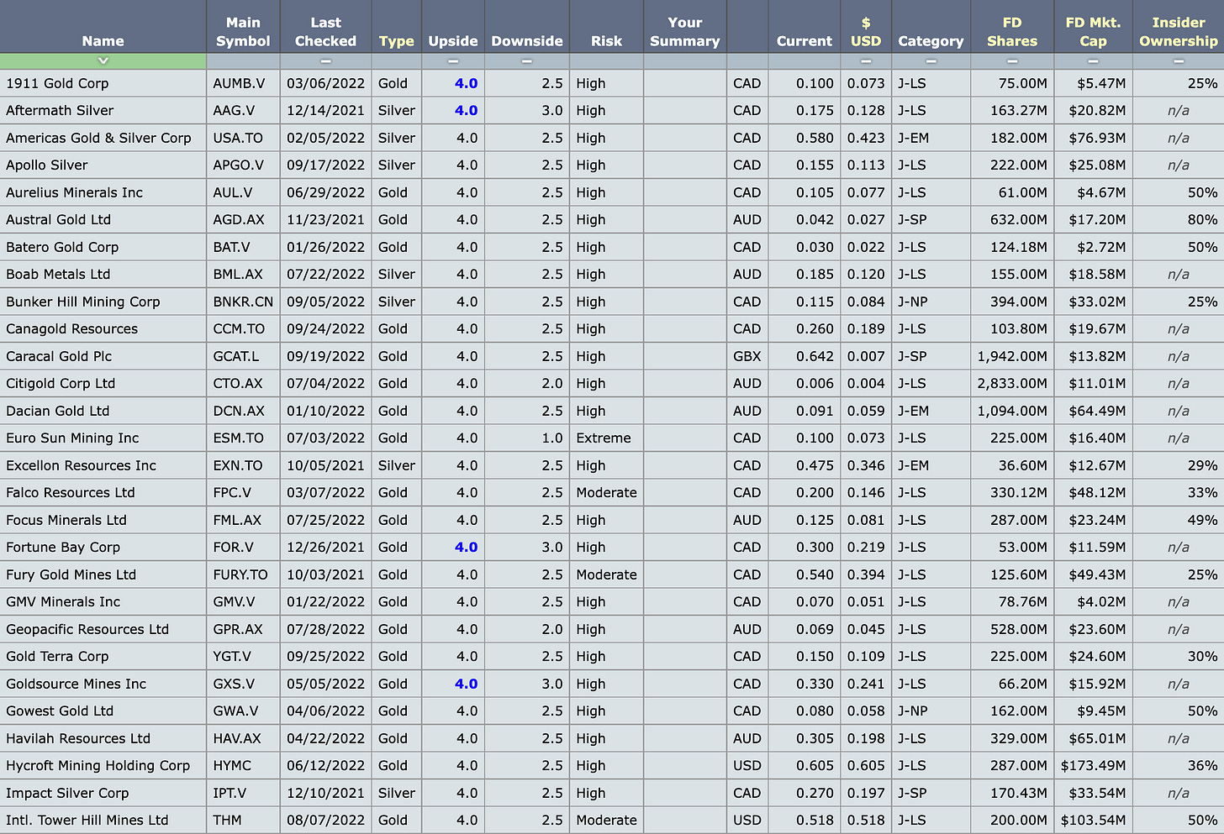Click the dash icon beneath the Downside header

[x=527, y=60]
